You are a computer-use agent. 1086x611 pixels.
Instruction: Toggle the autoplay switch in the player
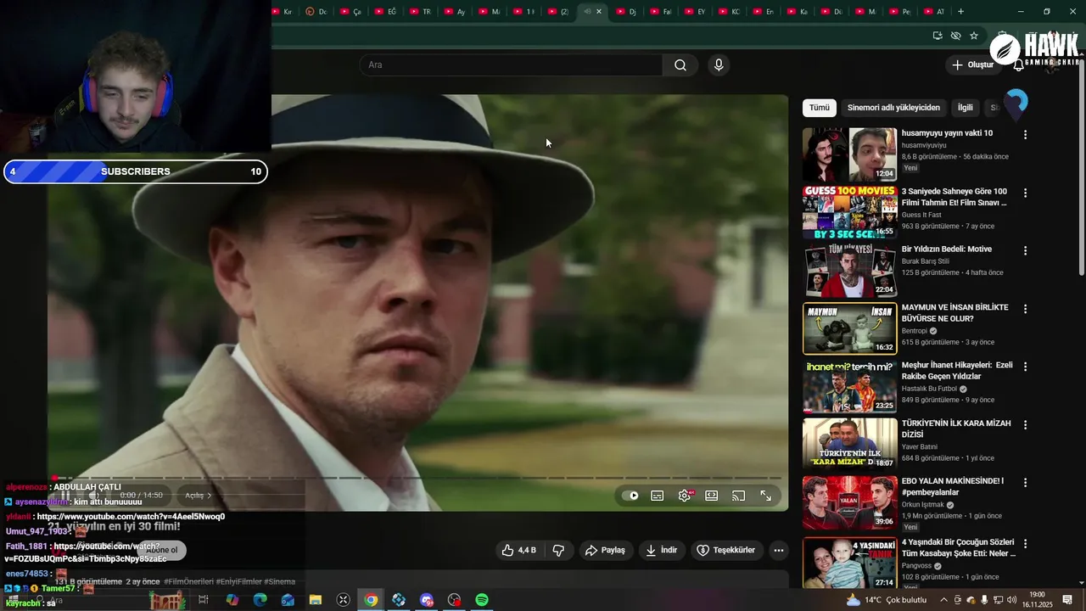(630, 496)
